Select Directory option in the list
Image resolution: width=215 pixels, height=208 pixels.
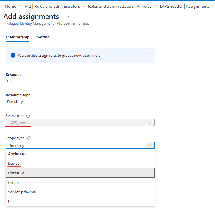pos(16,173)
